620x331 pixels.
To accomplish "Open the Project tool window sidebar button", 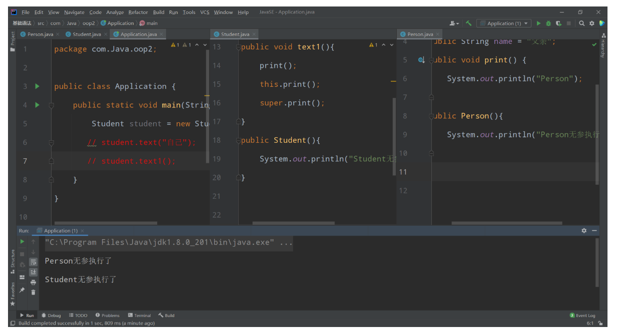I will [13, 41].
